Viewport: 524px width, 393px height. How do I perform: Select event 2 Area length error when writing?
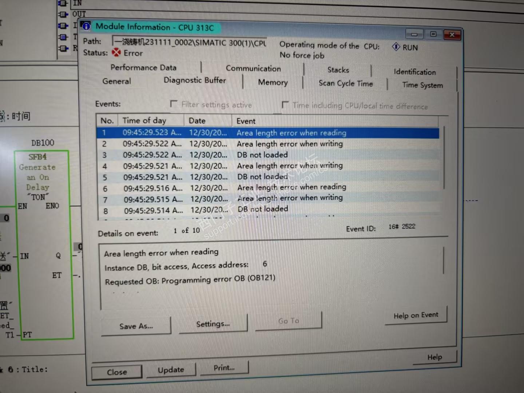[x=268, y=144]
